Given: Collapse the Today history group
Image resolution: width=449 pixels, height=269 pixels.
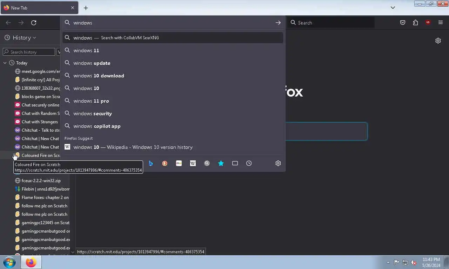Looking at the screenshot, I should coord(5,63).
